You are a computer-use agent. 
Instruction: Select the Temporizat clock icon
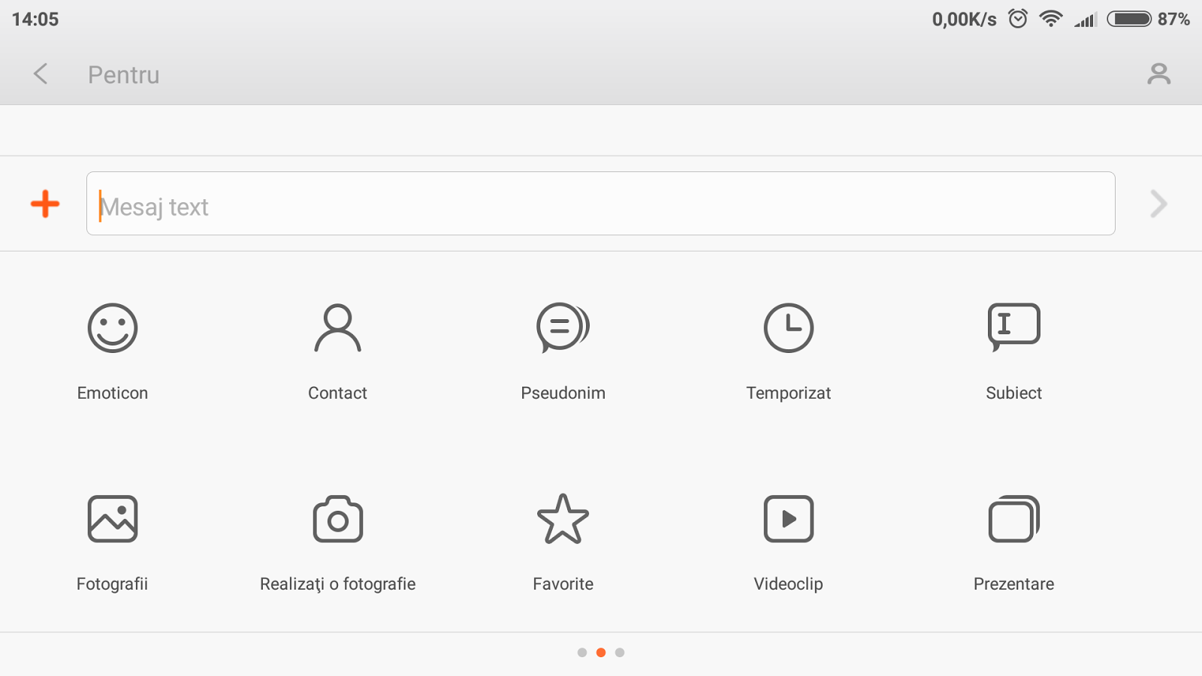click(788, 328)
